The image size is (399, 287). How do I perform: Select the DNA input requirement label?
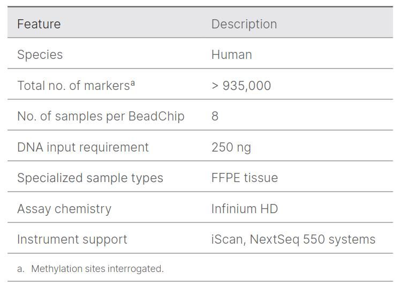click(x=83, y=147)
